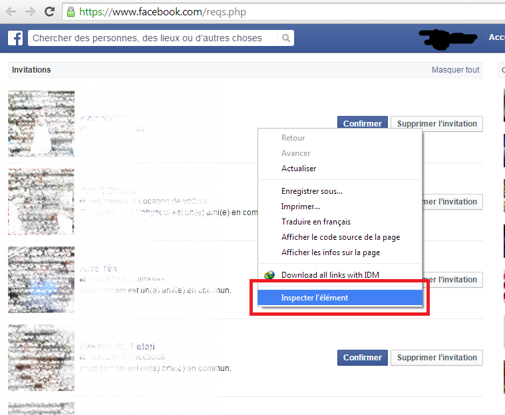The width and height of the screenshot is (505, 415).
Task: Confirm Zakaria El Felali's invitation
Action: pyautogui.click(x=363, y=358)
